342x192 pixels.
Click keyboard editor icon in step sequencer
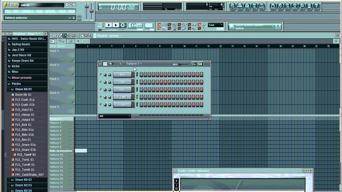tap(200, 64)
